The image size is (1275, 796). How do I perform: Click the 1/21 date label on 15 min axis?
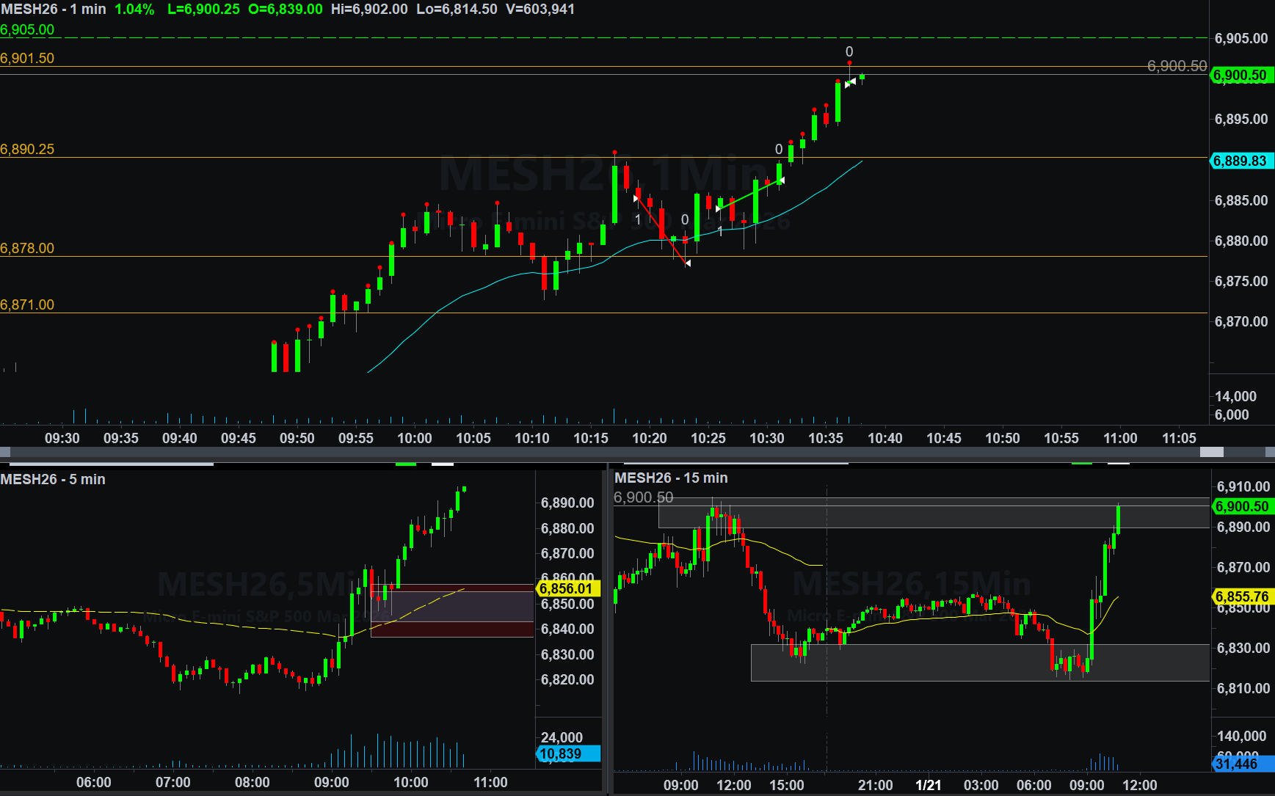click(928, 785)
